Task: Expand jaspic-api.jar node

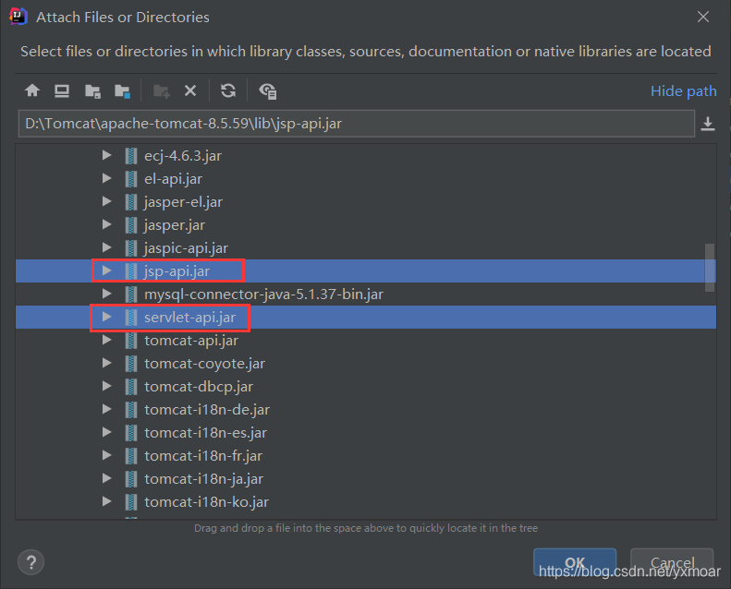Action: pos(107,247)
